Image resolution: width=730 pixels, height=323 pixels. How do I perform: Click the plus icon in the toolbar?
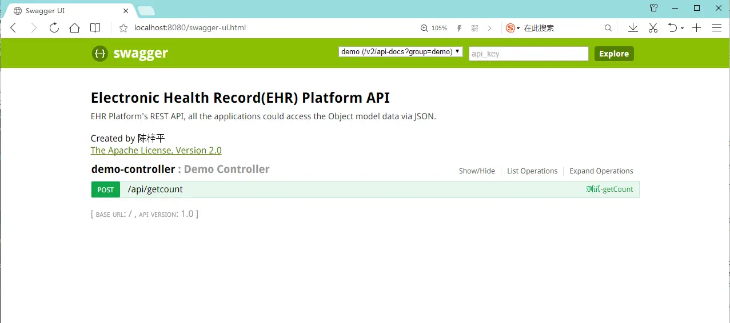(x=696, y=27)
